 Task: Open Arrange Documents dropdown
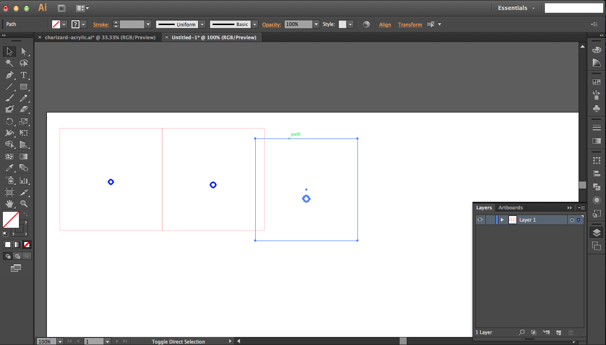tap(82, 8)
